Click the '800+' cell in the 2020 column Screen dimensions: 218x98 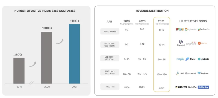[142, 87]
